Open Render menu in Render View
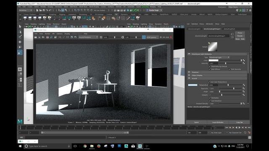 tap(47, 34)
